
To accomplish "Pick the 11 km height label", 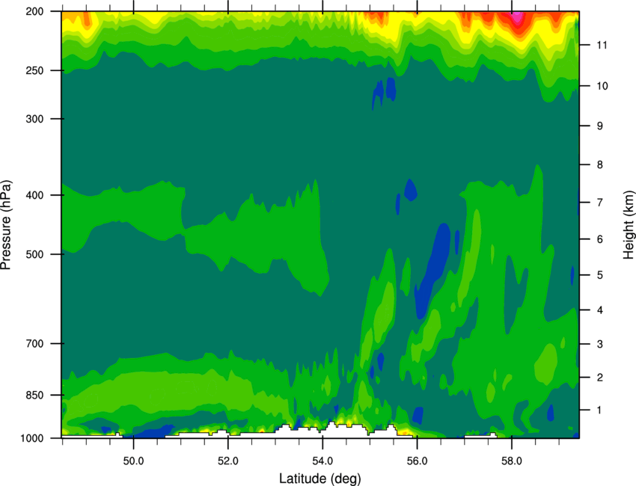I will 602,45.
